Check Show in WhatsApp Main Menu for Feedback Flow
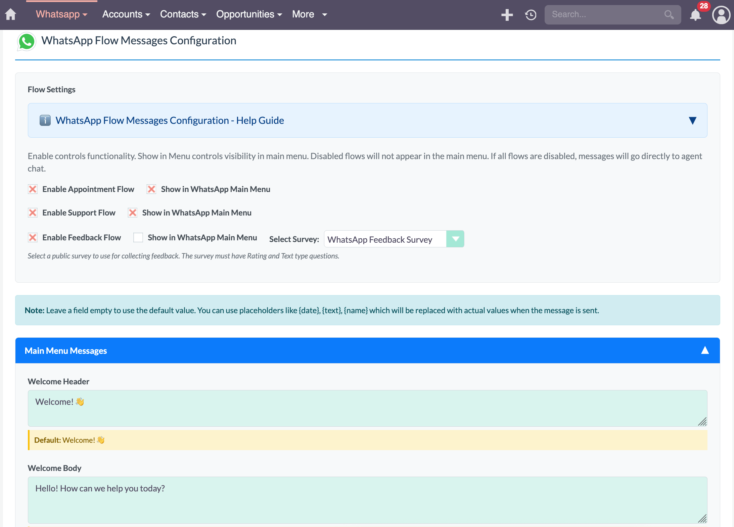This screenshot has width=734, height=527. (138, 237)
